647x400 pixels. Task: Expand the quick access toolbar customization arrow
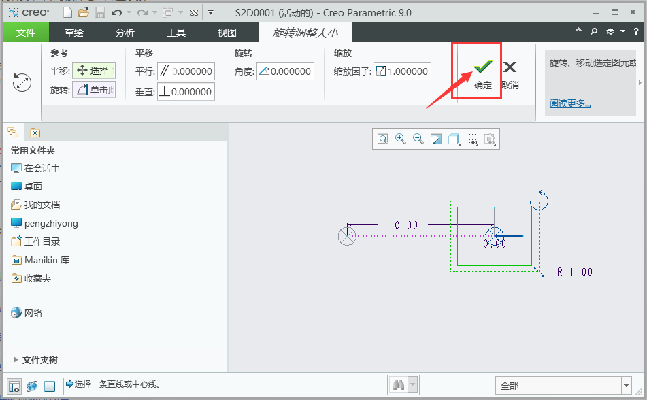click(210, 13)
